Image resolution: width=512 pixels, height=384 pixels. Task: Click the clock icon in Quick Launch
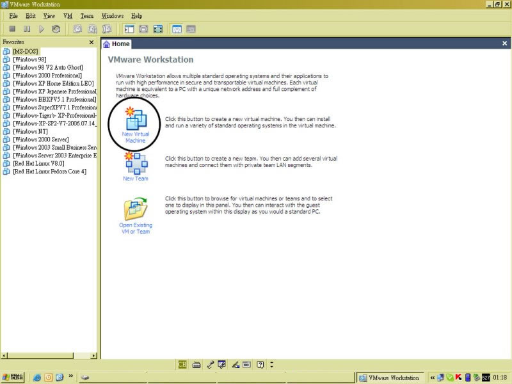click(x=49, y=378)
